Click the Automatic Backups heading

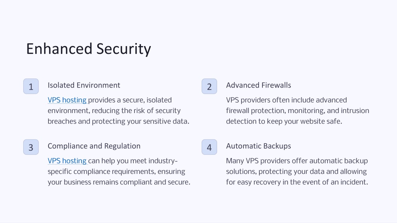pos(259,146)
